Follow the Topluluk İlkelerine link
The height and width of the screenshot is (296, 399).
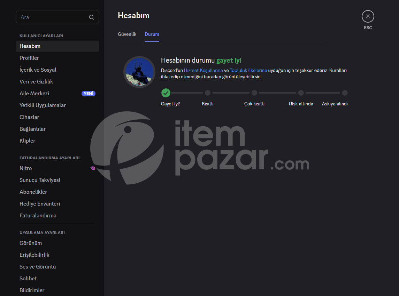point(248,70)
